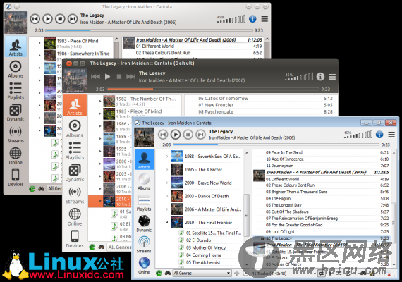The image size is (402, 282).
Task: Adjust the volume bars in the front window
Action: [x=358, y=135]
